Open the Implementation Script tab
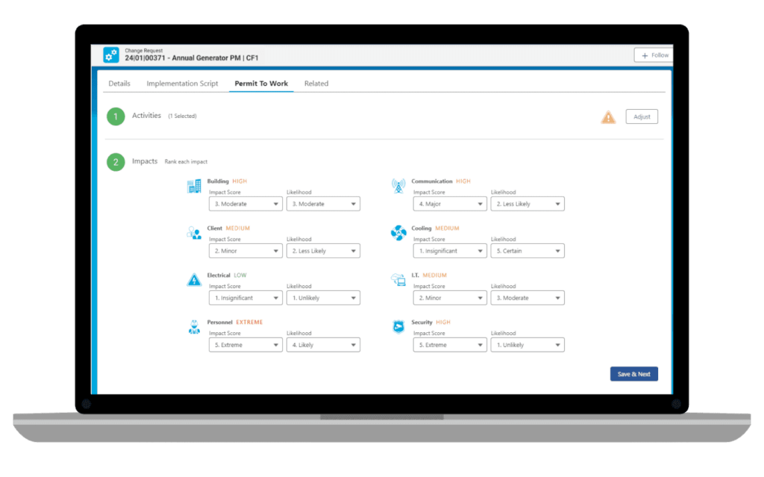The width and height of the screenshot is (764, 477). tap(182, 83)
